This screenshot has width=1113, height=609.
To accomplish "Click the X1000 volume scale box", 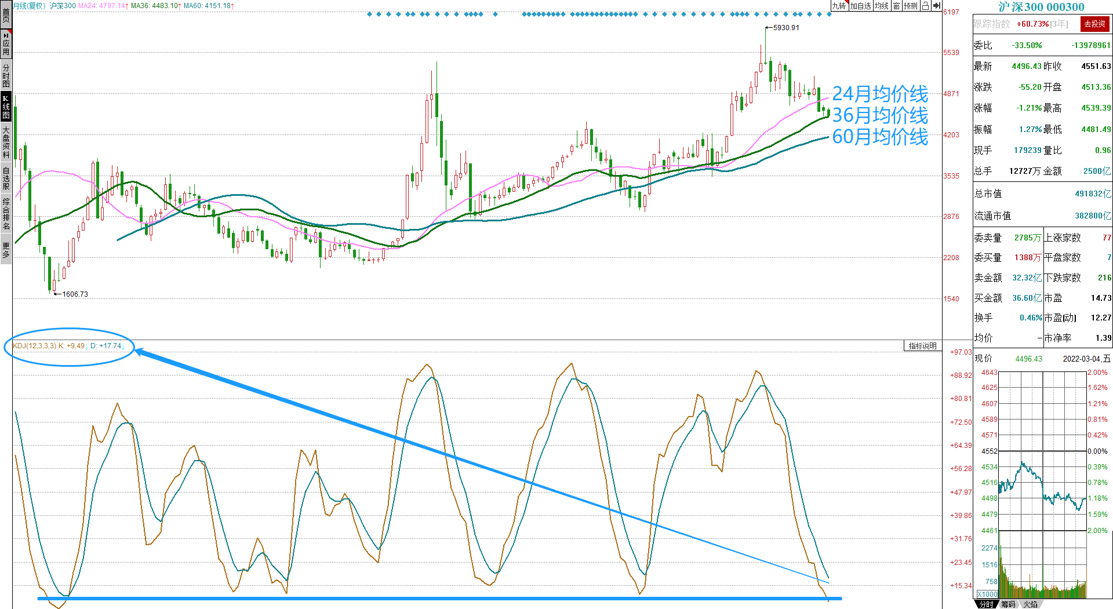I will coord(987,594).
